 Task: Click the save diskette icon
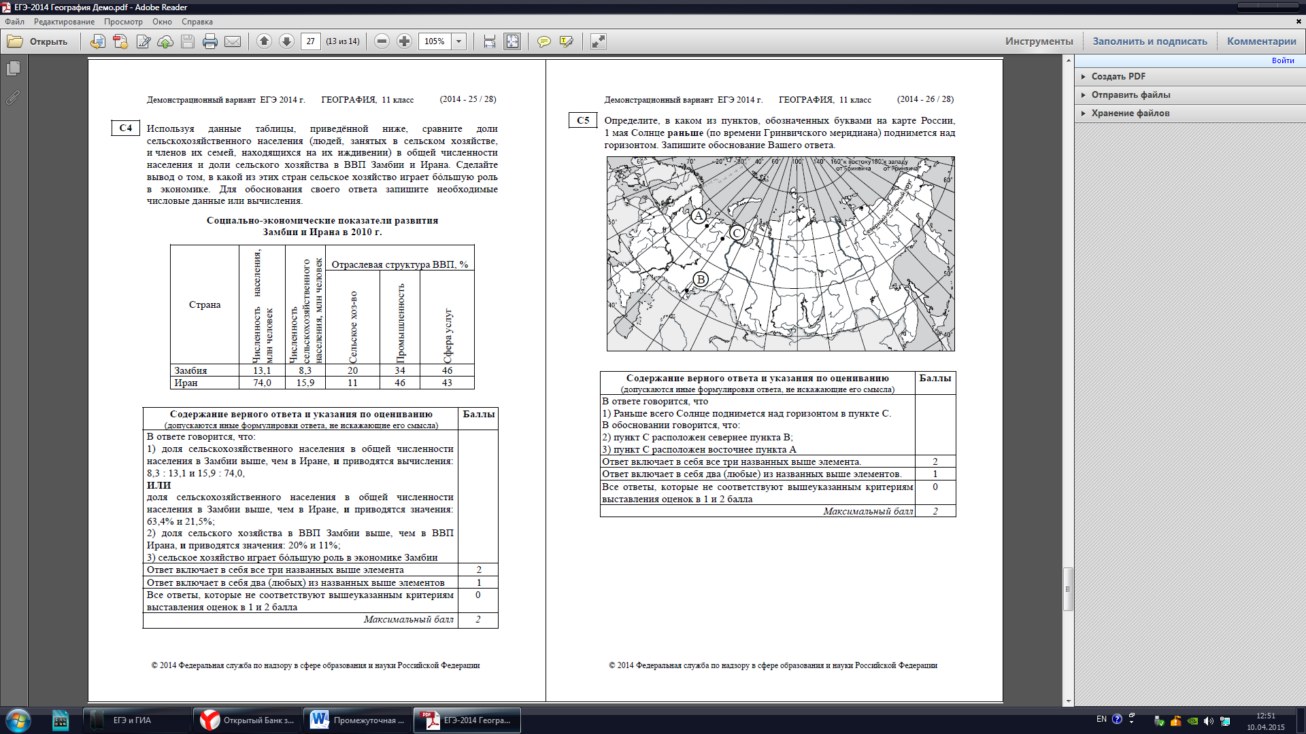[x=188, y=41]
